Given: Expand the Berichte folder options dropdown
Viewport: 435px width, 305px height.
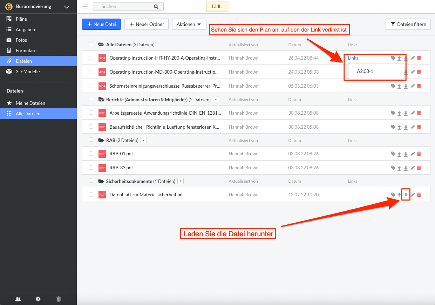Looking at the screenshot, I should (216, 100).
